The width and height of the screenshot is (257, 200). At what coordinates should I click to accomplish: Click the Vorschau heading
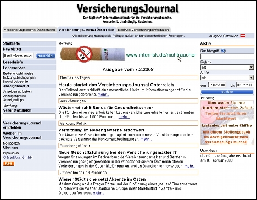209,151
